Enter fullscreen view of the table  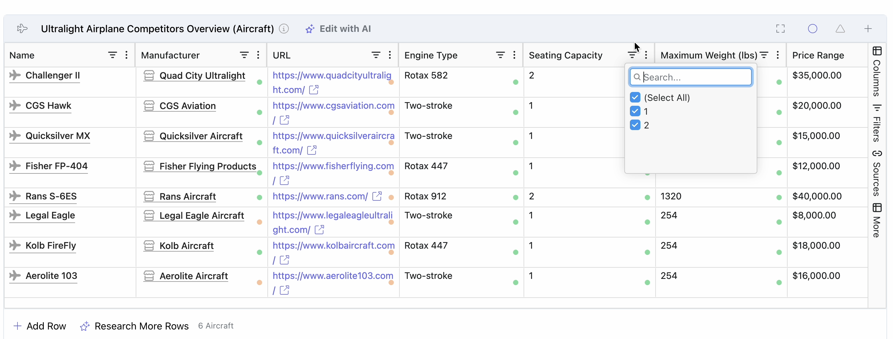780,29
